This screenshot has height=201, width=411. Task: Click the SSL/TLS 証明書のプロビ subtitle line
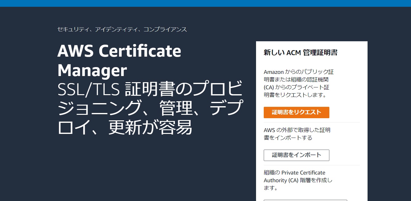(x=149, y=89)
